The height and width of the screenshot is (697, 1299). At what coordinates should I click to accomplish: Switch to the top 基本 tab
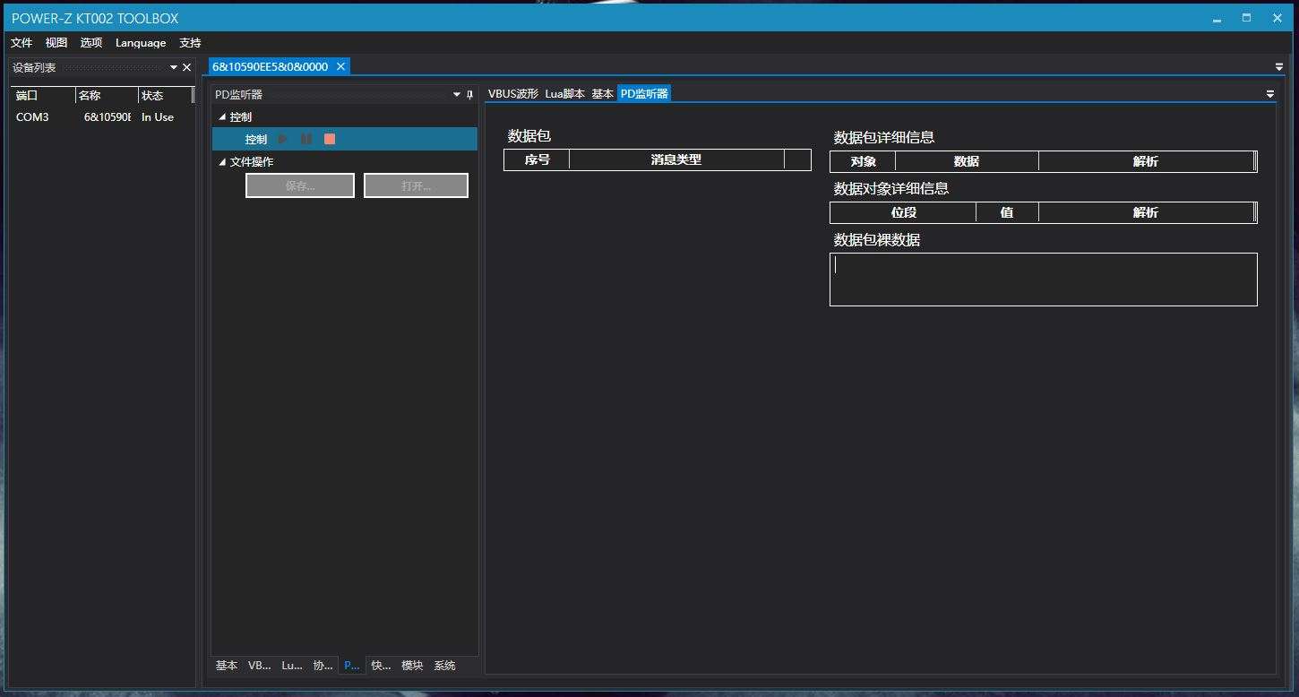point(602,93)
